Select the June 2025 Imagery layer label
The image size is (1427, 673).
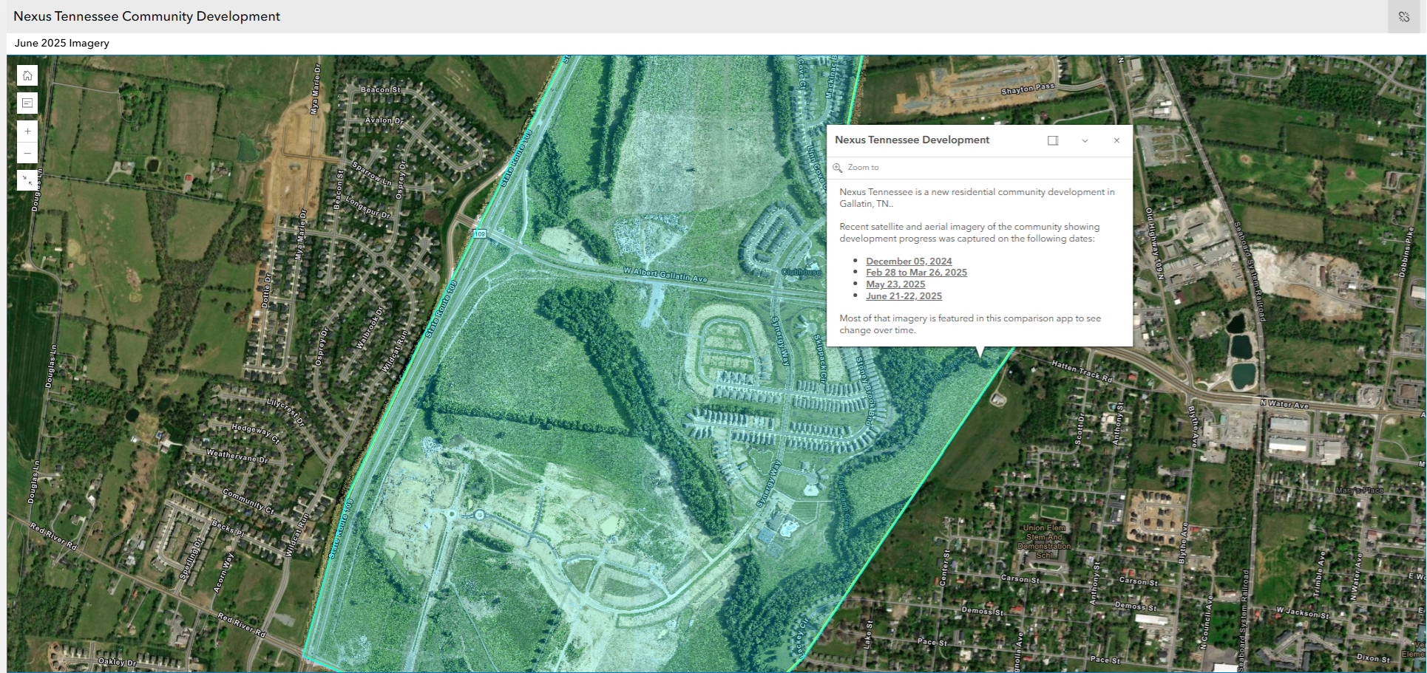tap(61, 44)
